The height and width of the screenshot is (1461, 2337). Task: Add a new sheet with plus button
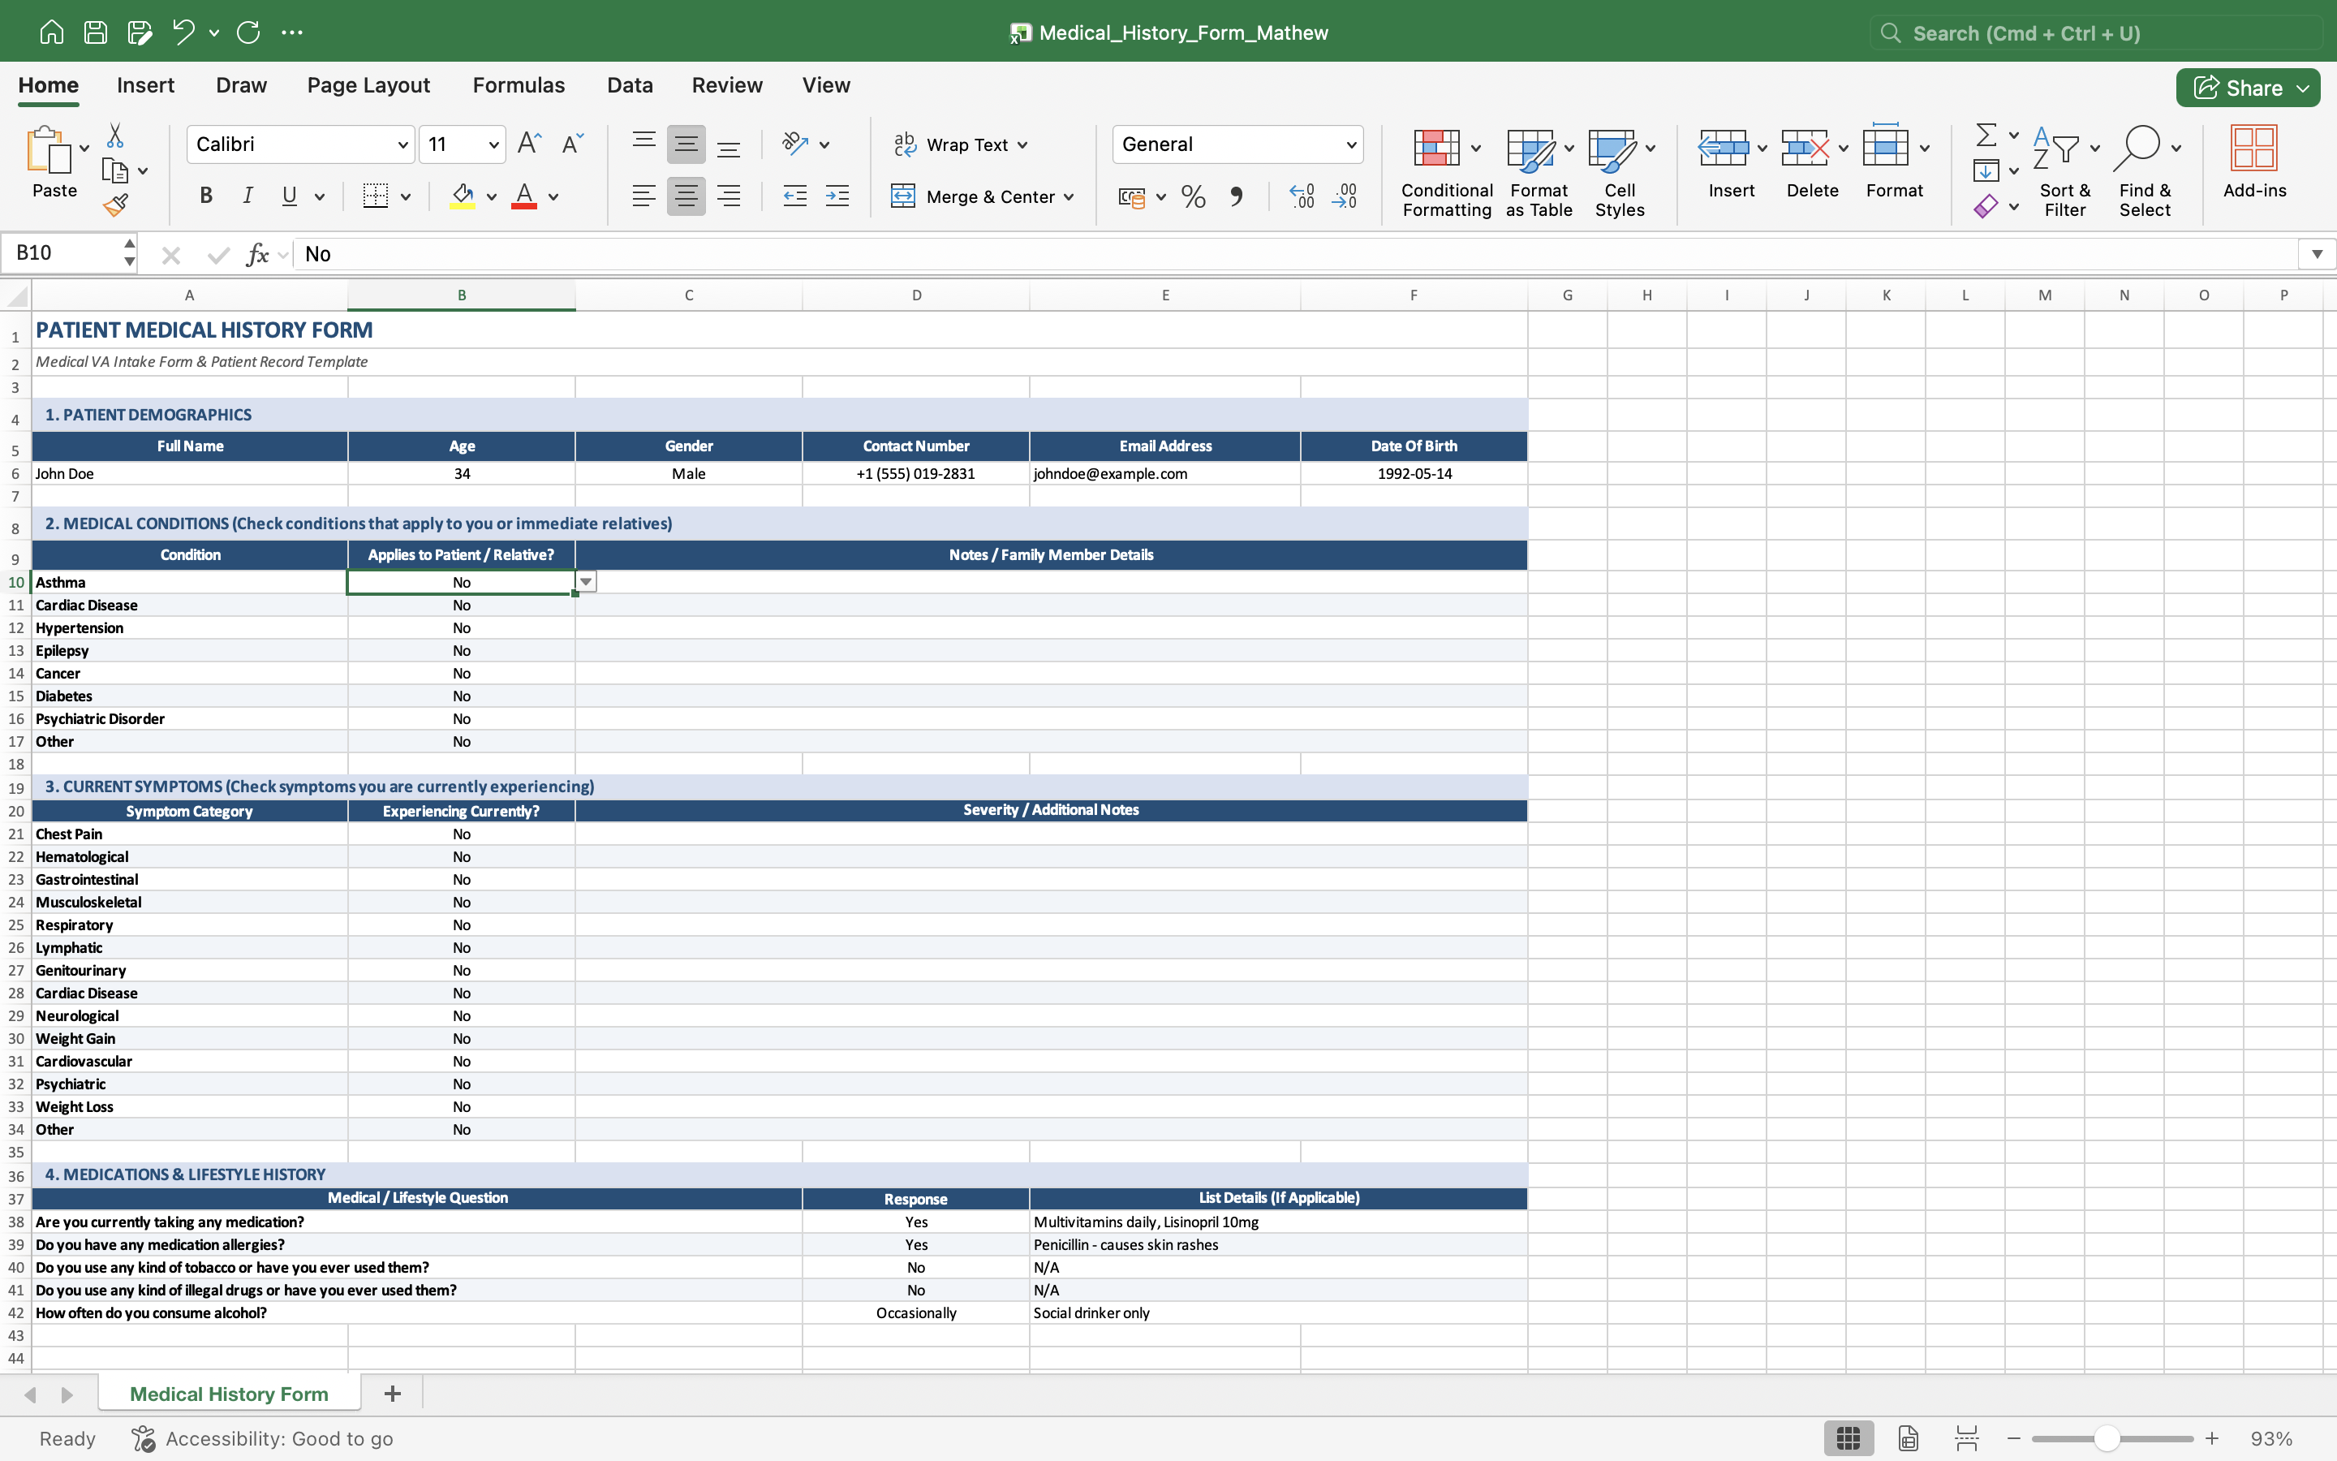[x=392, y=1394]
